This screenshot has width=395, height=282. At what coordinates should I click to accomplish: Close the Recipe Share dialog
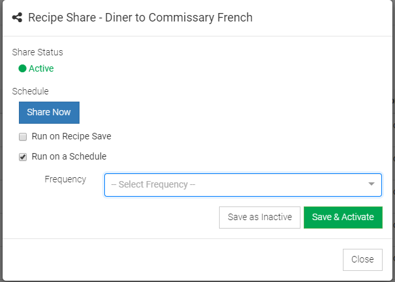click(x=362, y=259)
